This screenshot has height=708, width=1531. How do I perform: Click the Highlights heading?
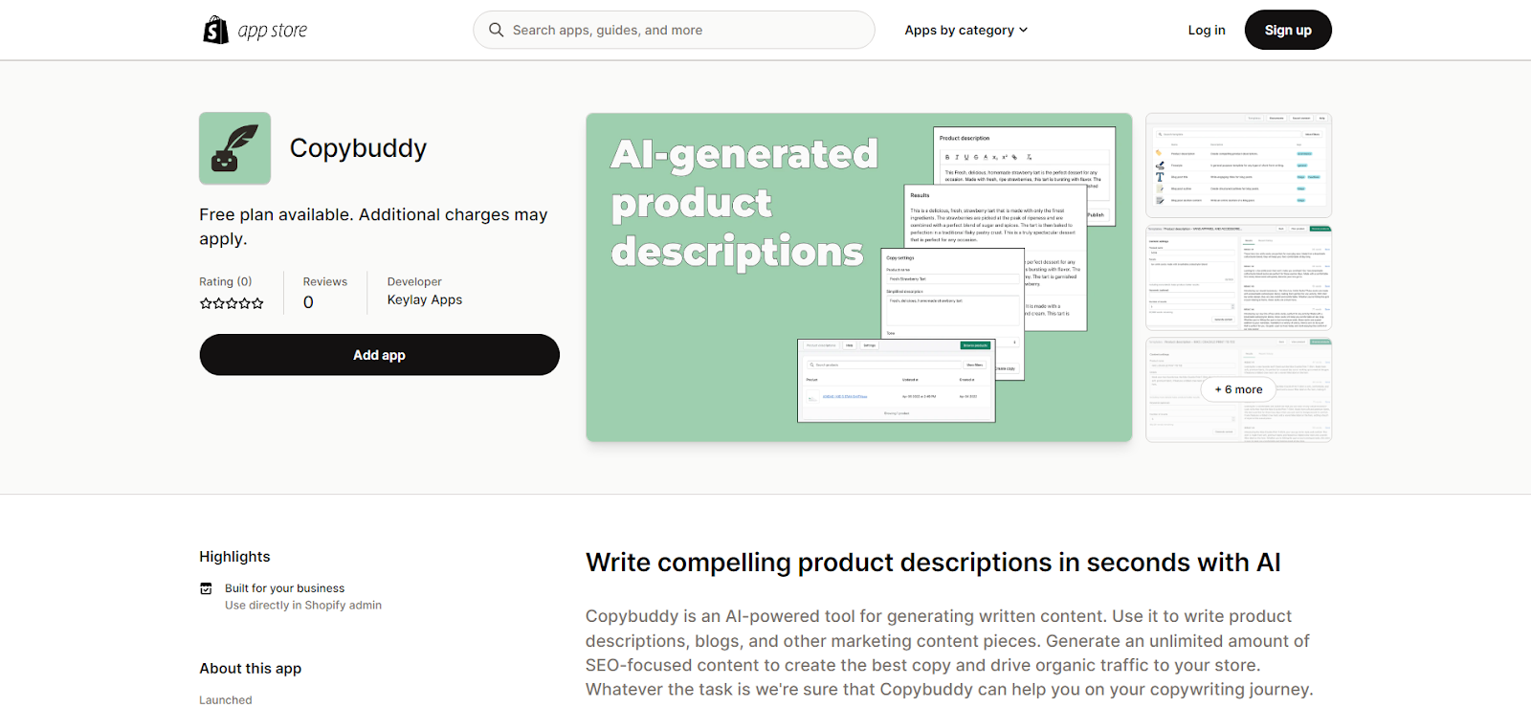tap(234, 557)
